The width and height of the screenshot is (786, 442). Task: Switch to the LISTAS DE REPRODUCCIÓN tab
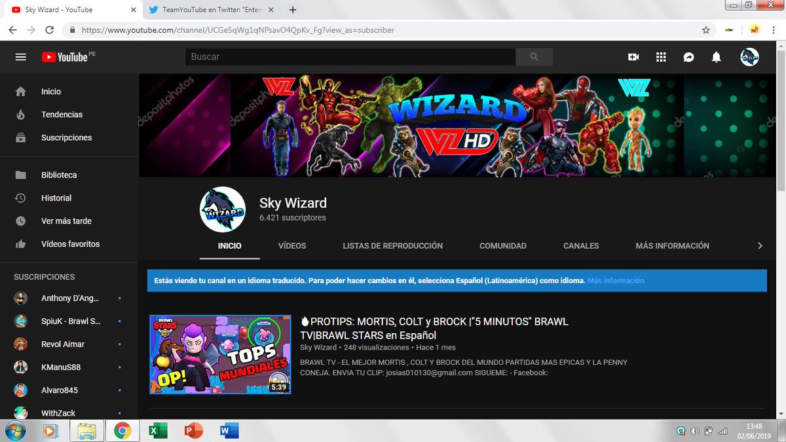(x=393, y=246)
